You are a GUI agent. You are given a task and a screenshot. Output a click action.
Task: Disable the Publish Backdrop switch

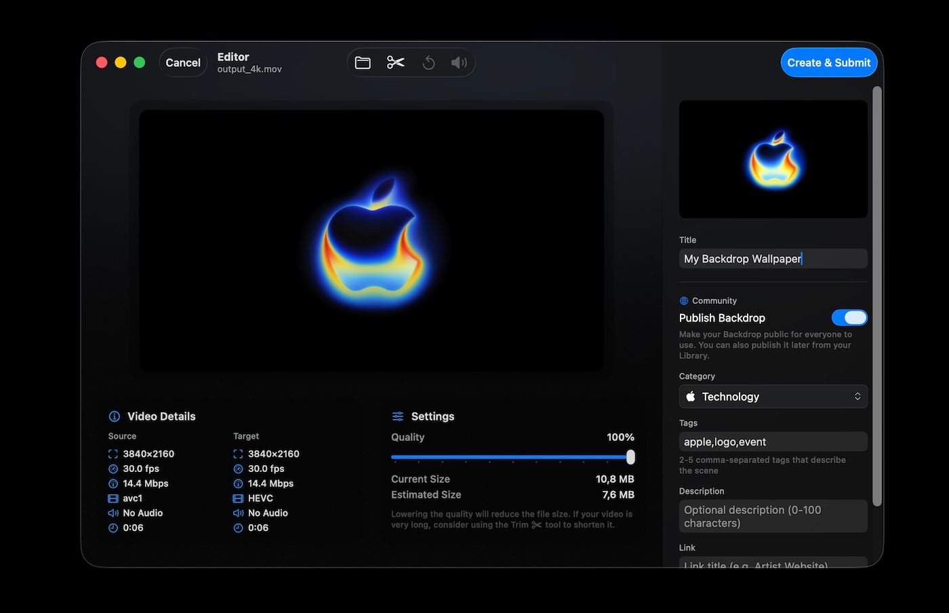pos(849,317)
